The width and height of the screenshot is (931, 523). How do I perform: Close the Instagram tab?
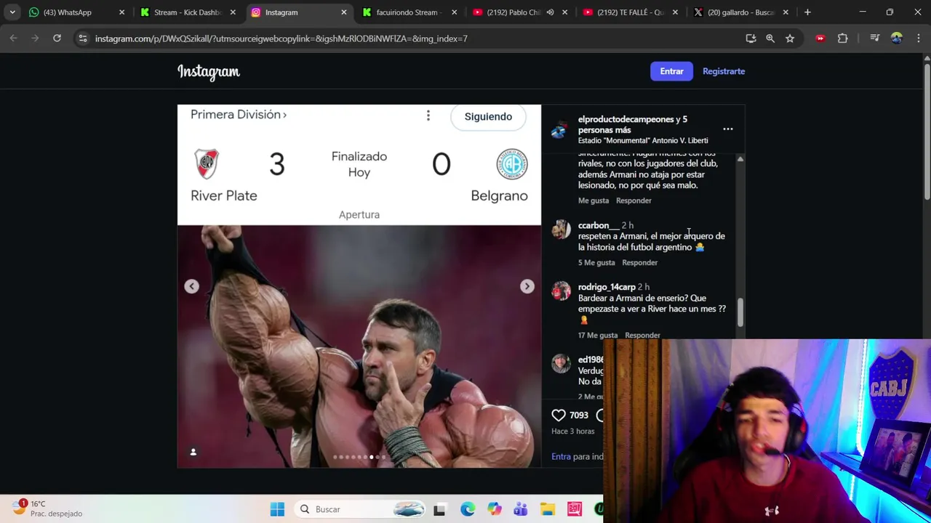coord(344,12)
